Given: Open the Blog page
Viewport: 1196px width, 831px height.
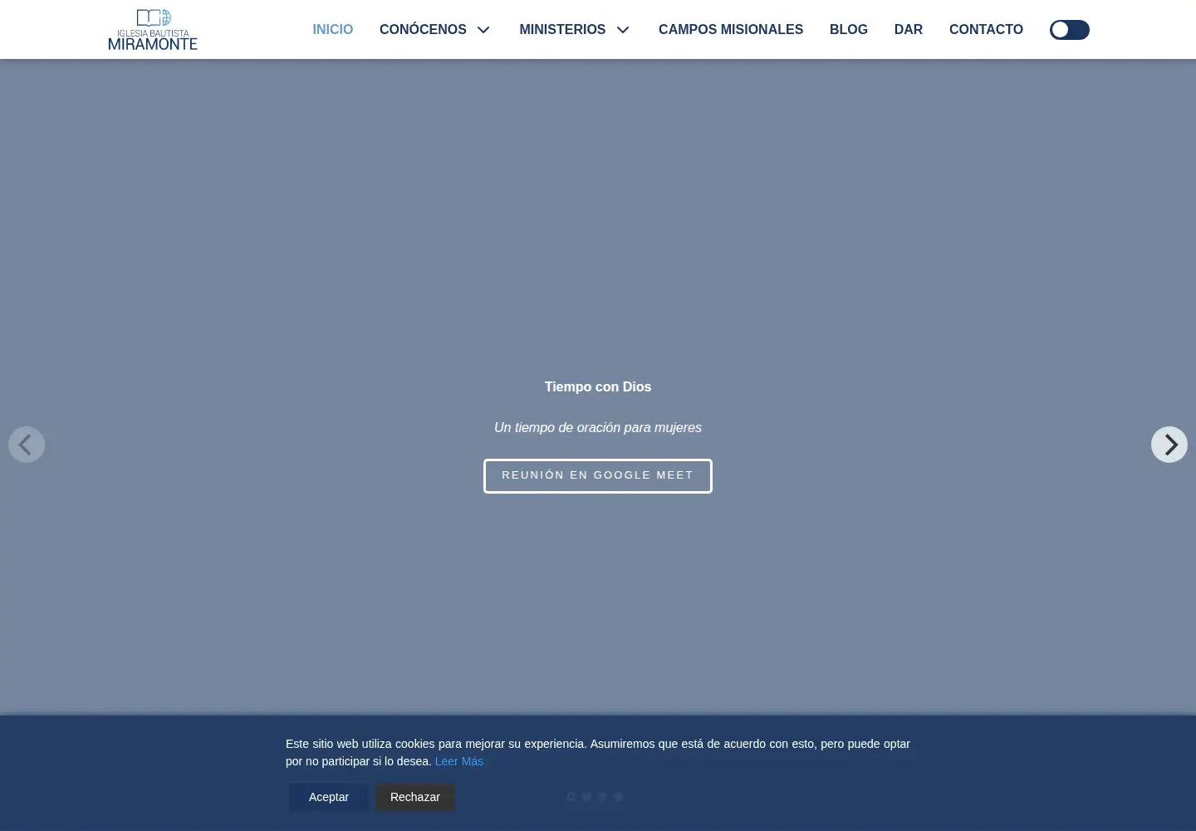Looking at the screenshot, I should (x=849, y=29).
